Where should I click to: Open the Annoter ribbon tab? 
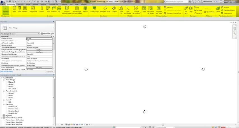pyautogui.click(x=35, y=4)
